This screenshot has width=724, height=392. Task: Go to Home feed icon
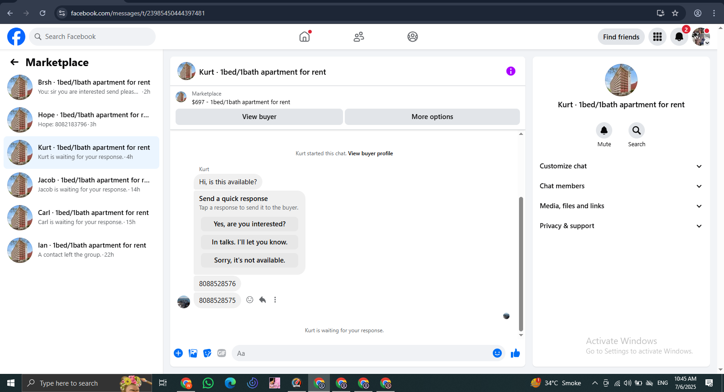[x=305, y=37]
